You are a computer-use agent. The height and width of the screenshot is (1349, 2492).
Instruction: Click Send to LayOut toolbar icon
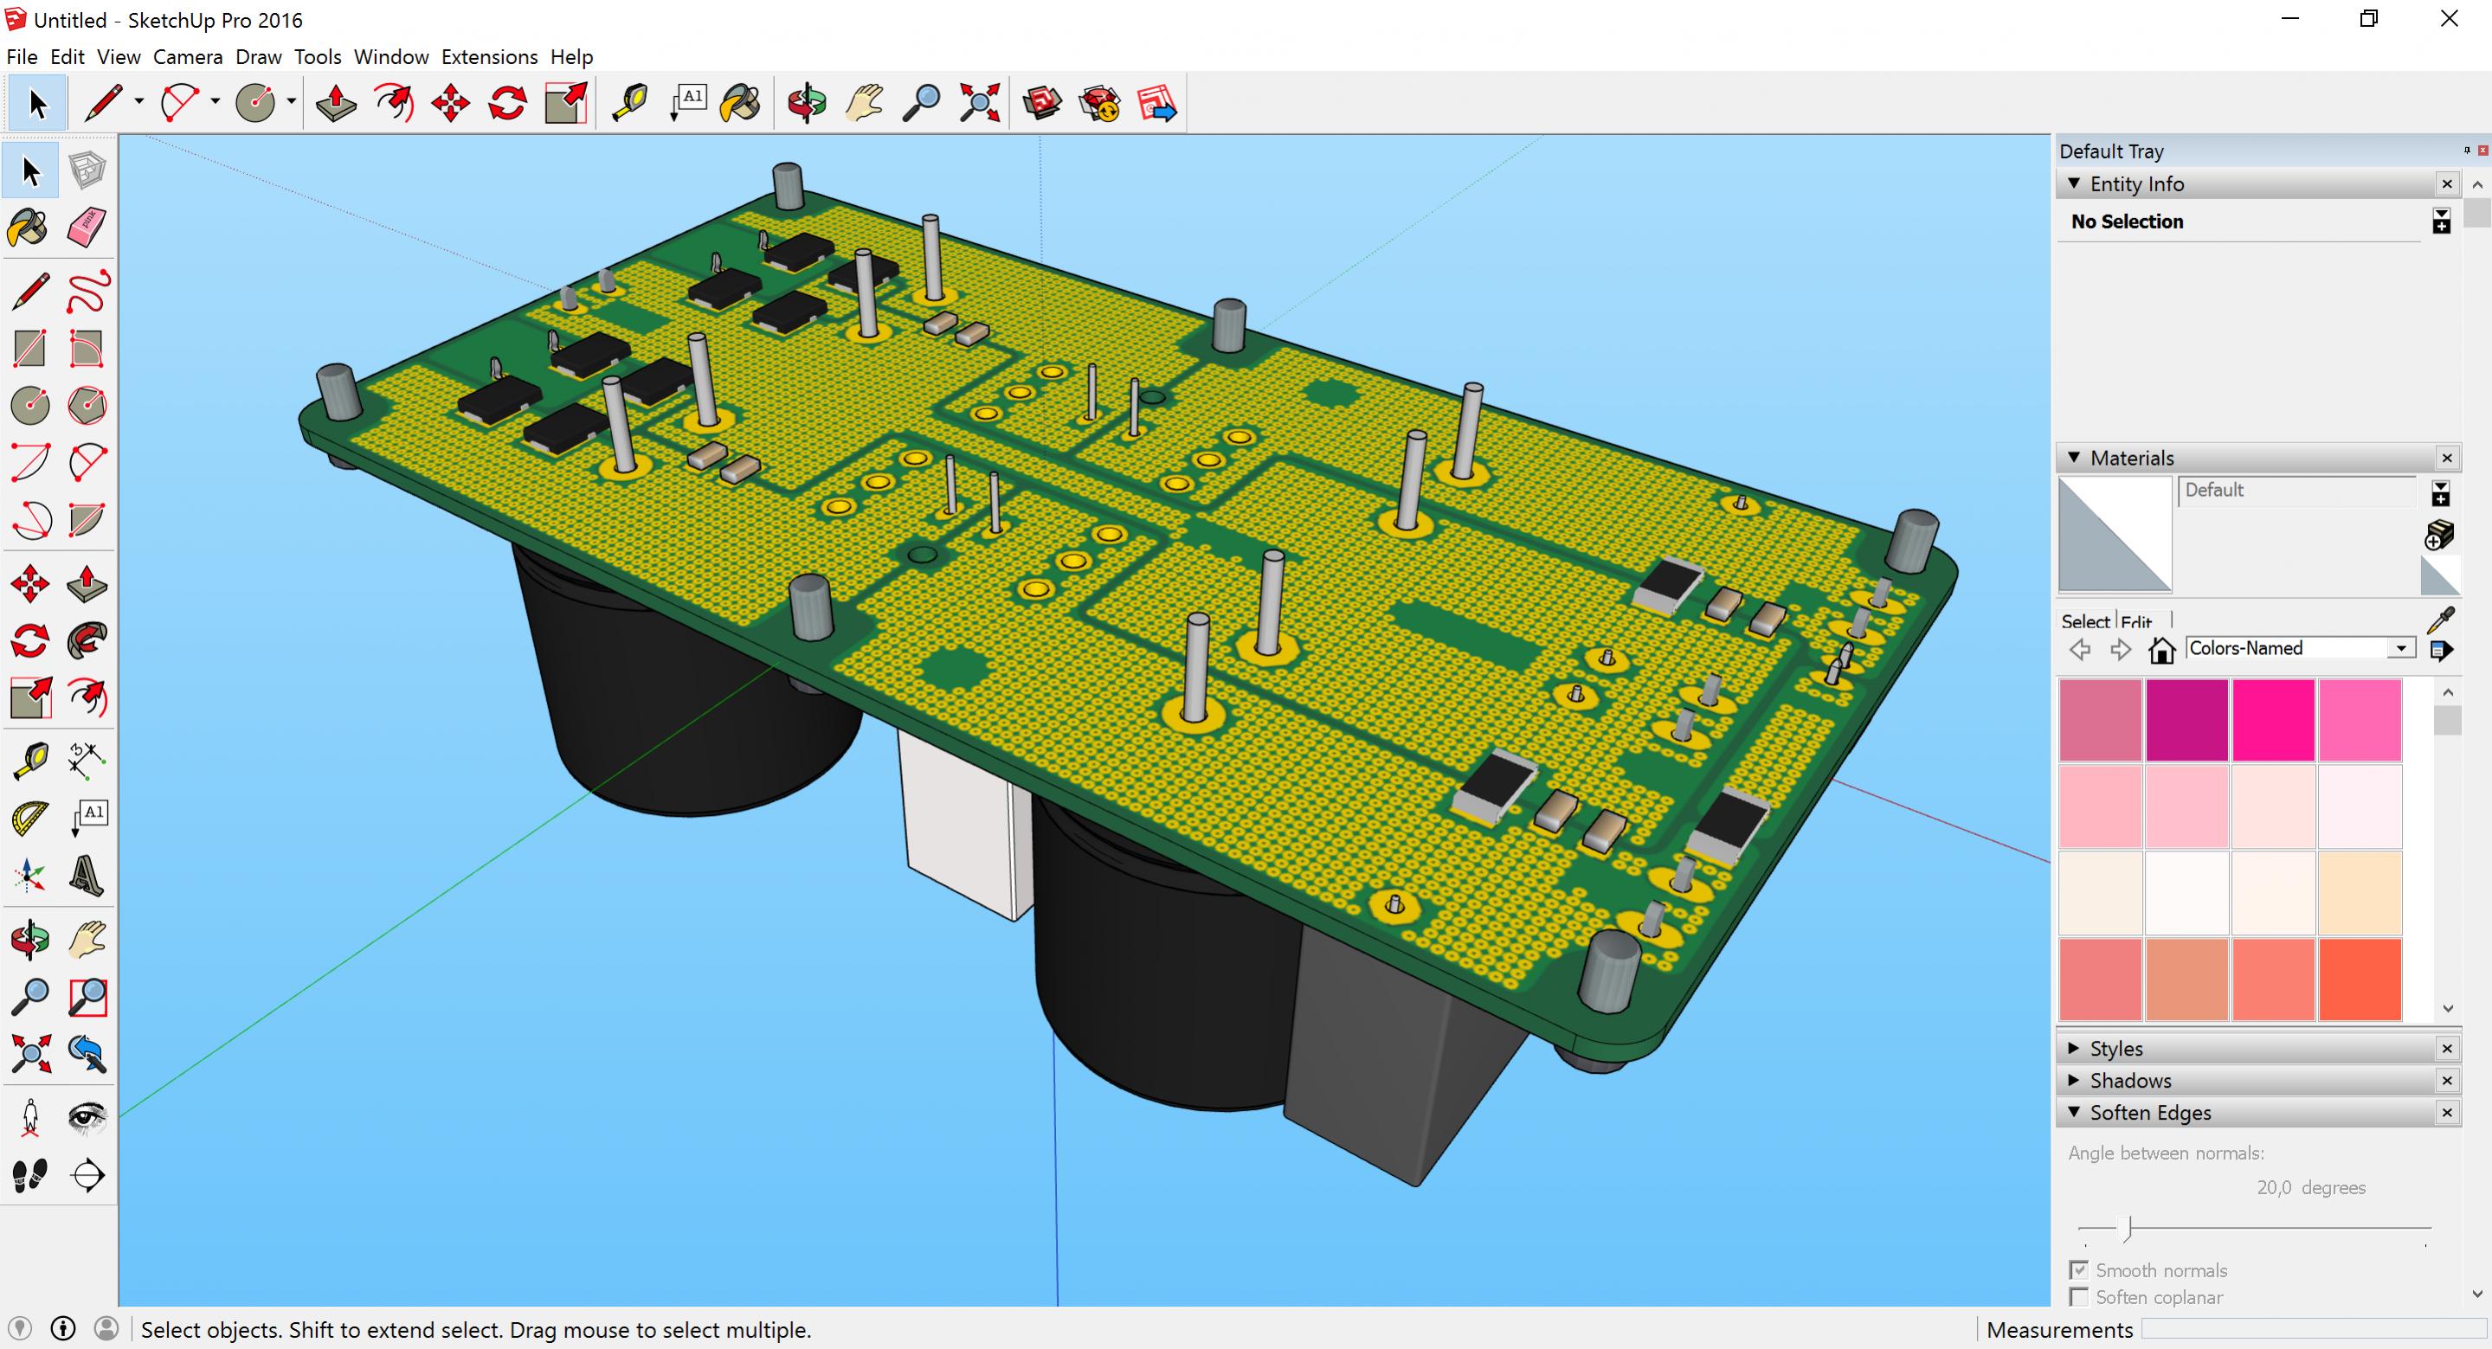tap(1157, 102)
